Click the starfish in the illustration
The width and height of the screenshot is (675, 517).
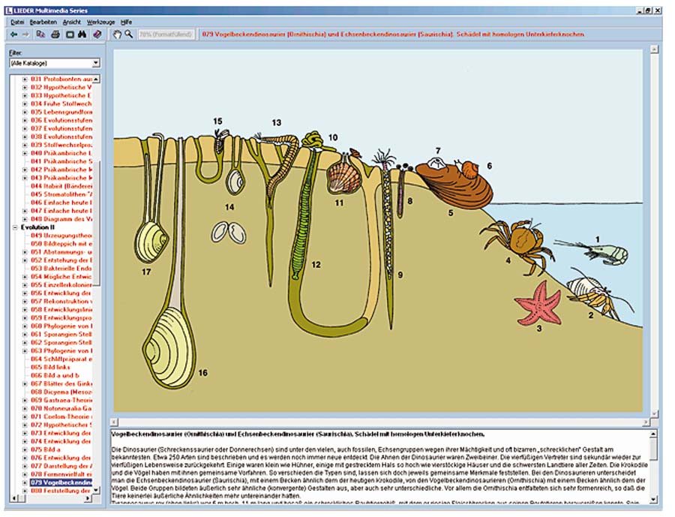coord(538,305)
